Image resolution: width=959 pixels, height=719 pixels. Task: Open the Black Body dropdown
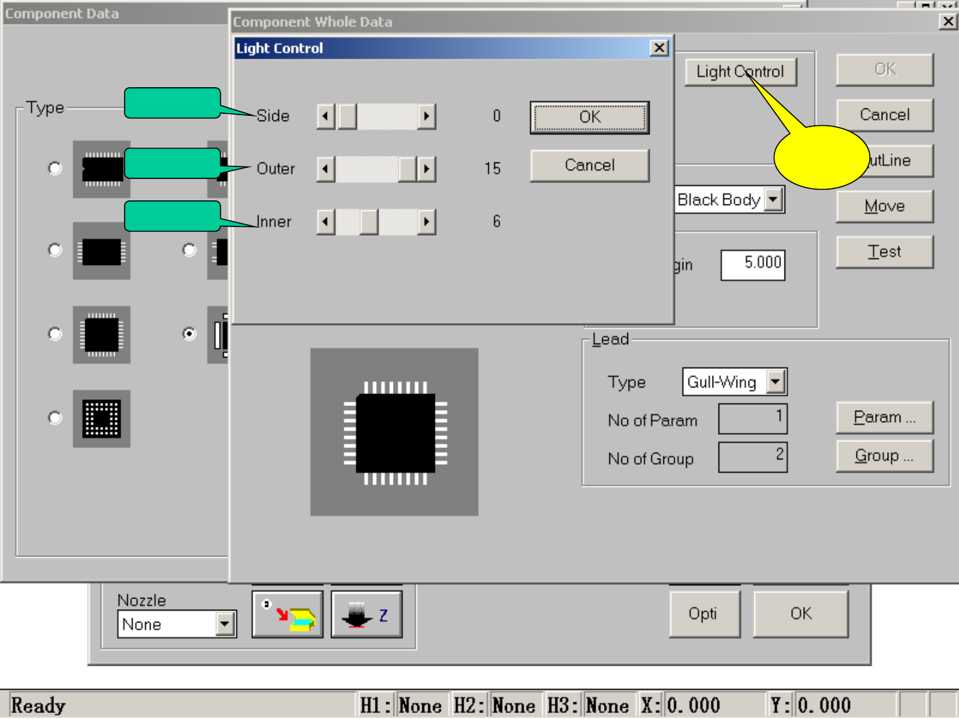[x=773, y=200]
